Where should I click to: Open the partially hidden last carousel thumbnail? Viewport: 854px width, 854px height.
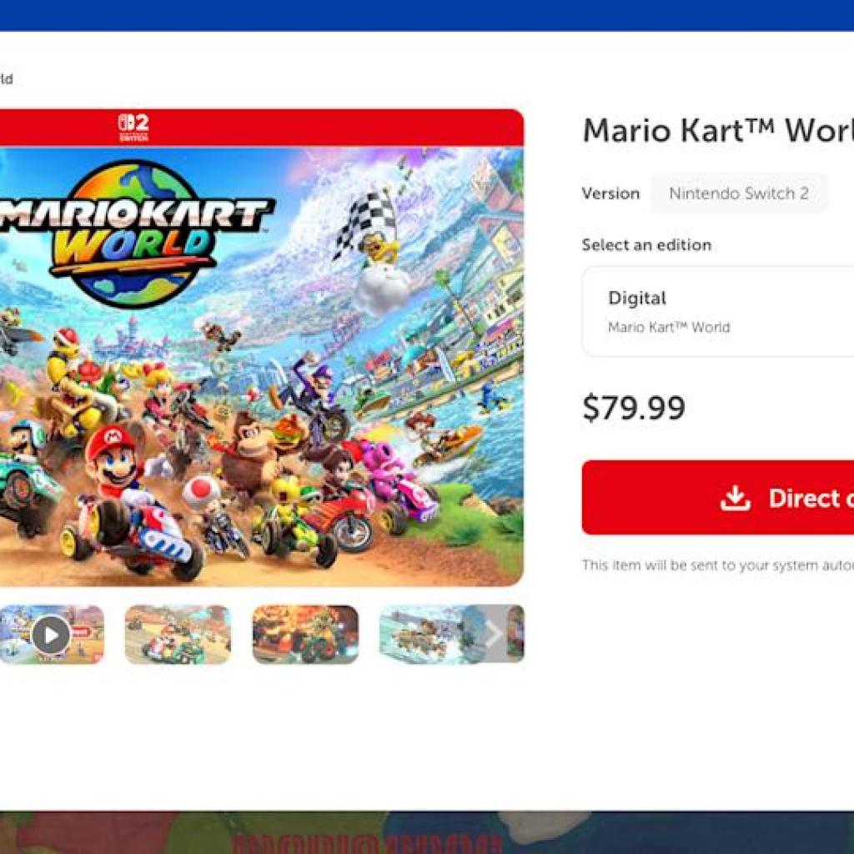point(515,634)
